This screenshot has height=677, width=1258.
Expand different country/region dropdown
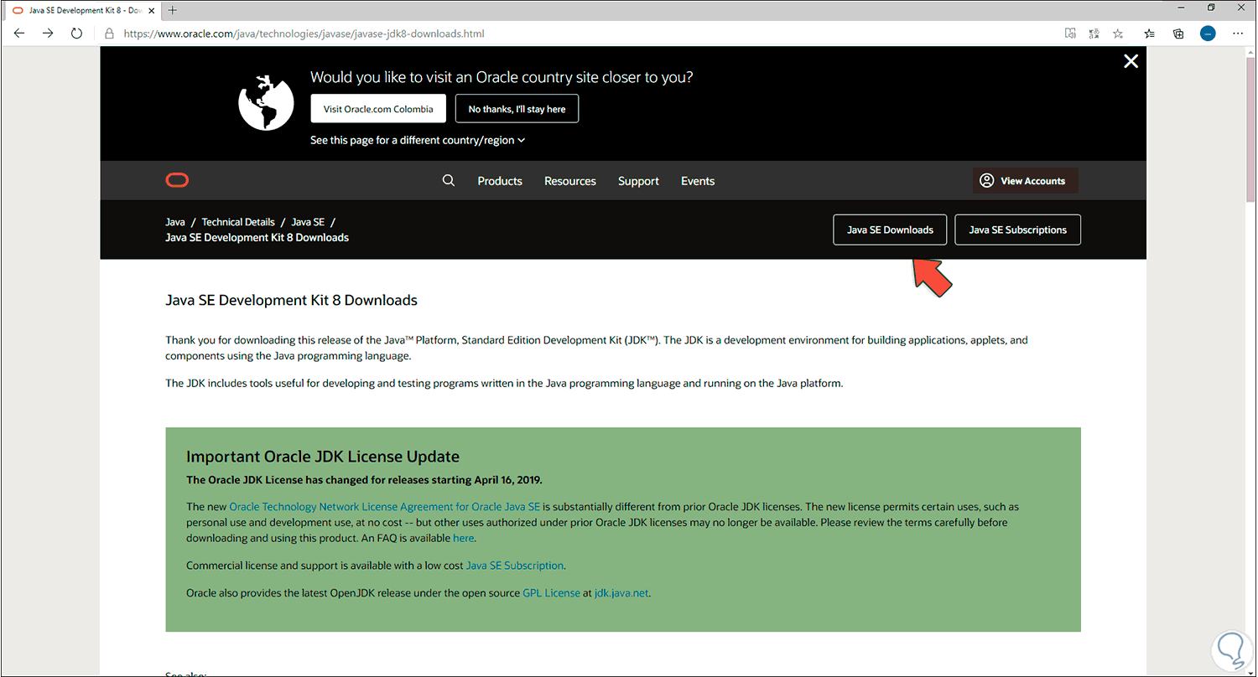(x=418, y=140)
